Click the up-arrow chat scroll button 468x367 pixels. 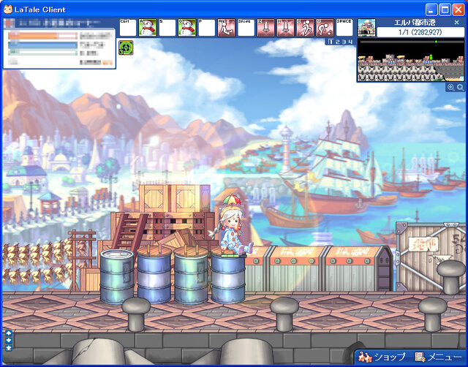coord(9,333)
